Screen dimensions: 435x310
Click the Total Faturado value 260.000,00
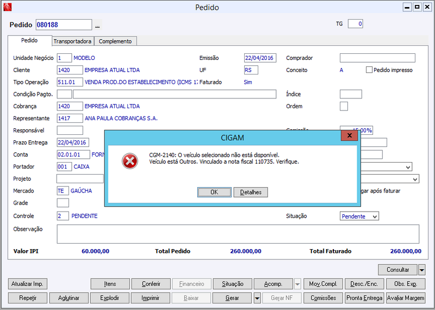(406, 251)
